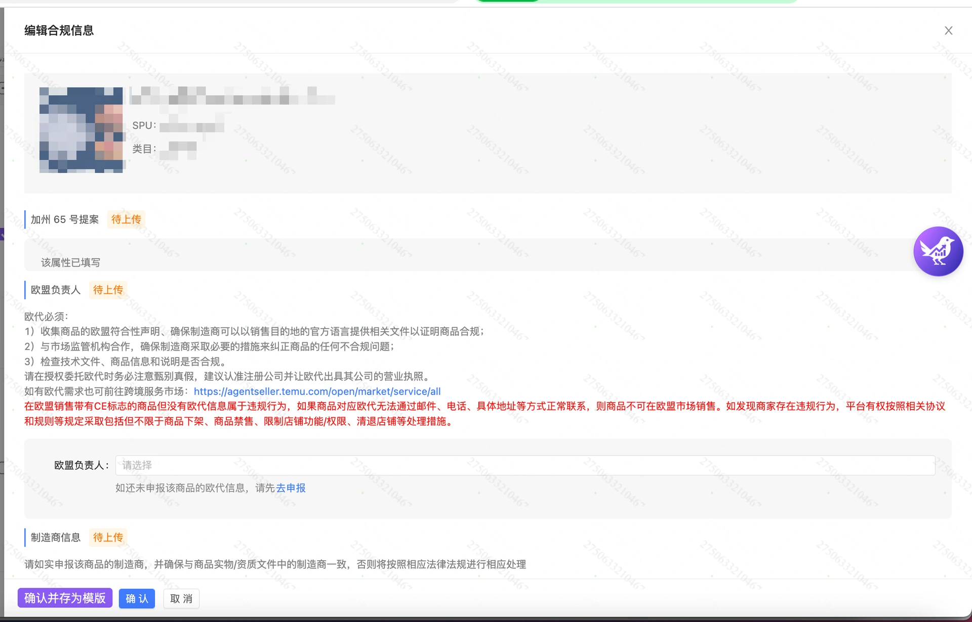This screenshot has width=972, height=622.
Task: Follow the 去申报 link
Action: click(291, 488)
